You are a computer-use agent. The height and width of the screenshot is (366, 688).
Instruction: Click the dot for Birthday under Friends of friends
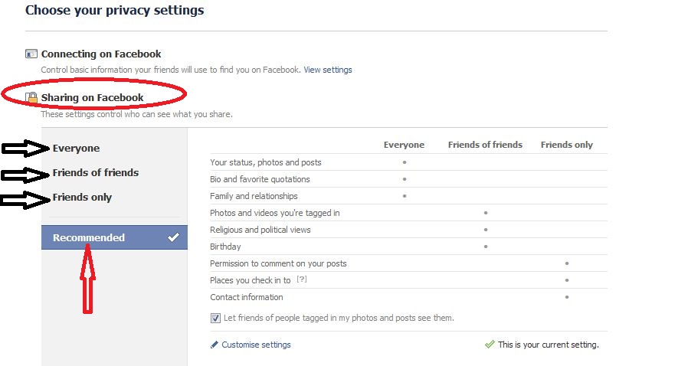coord(485,247)
